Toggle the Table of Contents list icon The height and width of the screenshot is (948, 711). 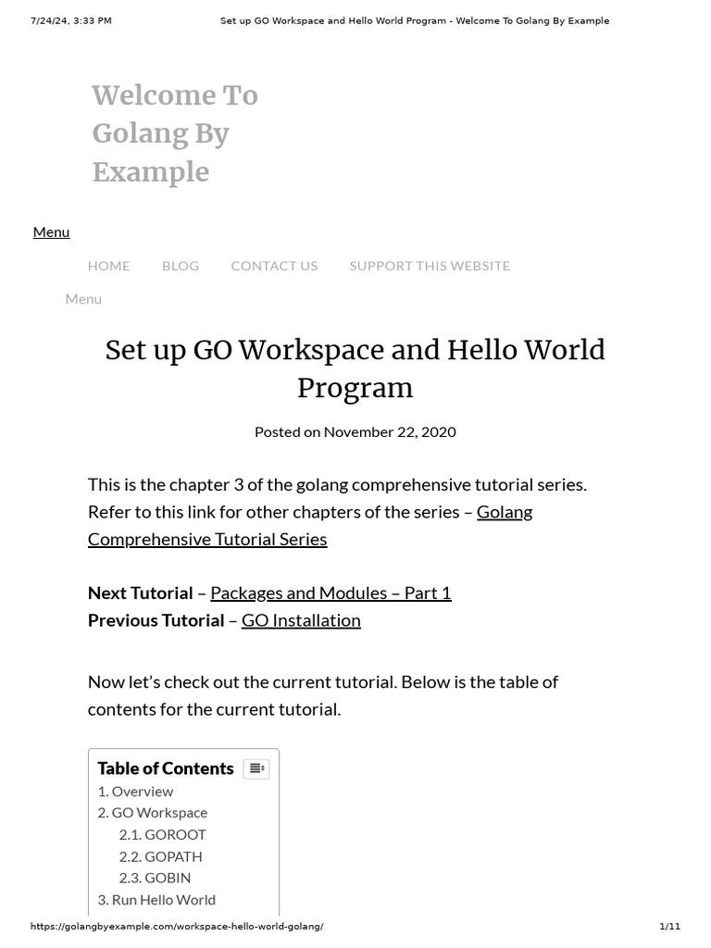click(x=256, y=768)
